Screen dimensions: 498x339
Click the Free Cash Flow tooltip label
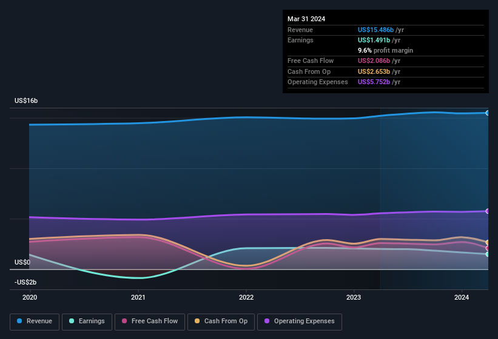[311, 61]
